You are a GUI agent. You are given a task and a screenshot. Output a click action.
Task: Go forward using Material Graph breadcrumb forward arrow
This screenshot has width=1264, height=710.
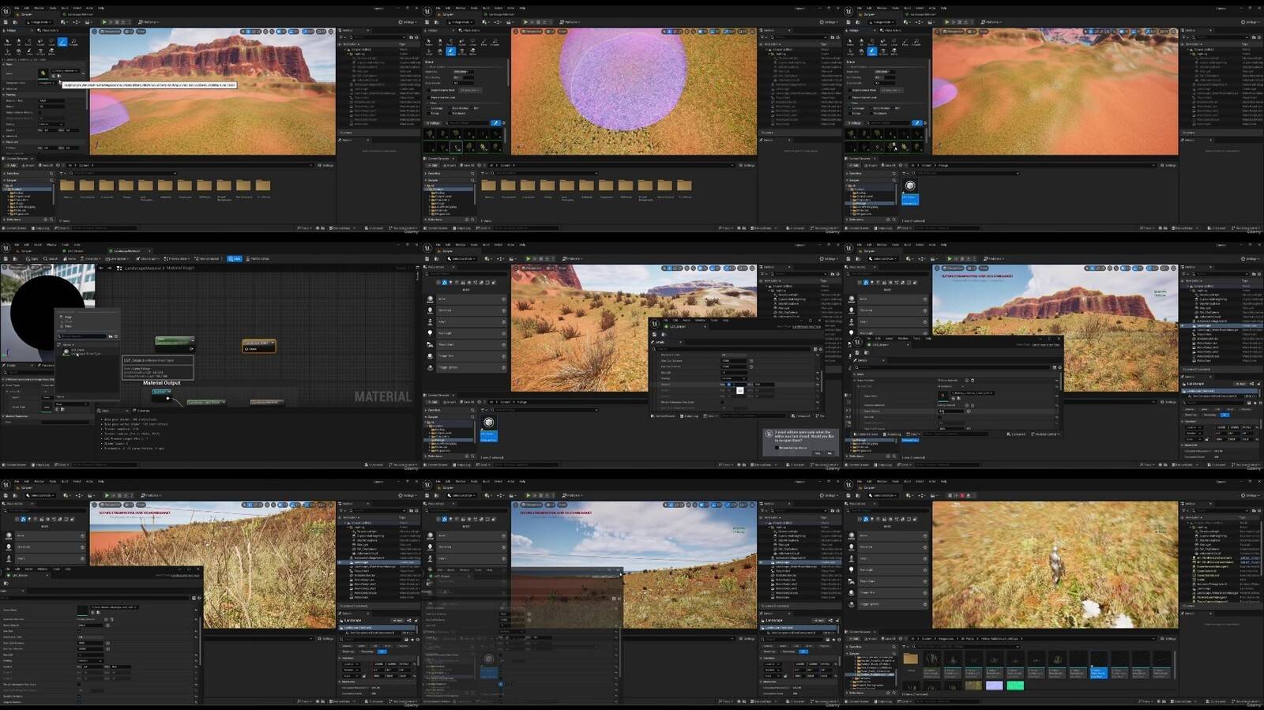coord(109,268)
